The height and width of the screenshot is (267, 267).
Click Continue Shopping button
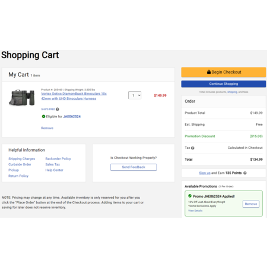[224, 84]
